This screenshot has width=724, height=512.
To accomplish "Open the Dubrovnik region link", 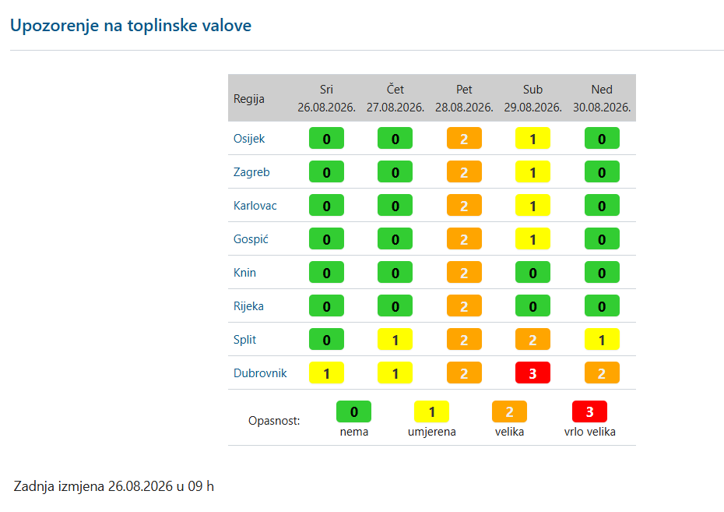I will [260, 373].
